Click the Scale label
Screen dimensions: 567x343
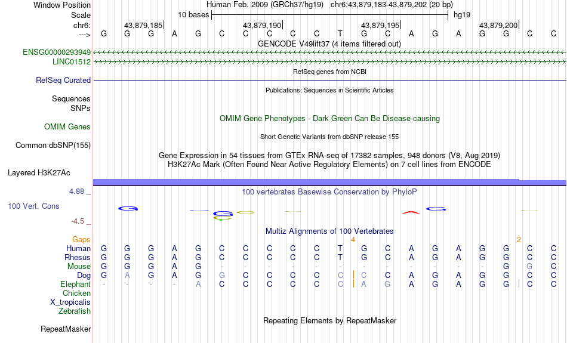(x=81, y=15)
